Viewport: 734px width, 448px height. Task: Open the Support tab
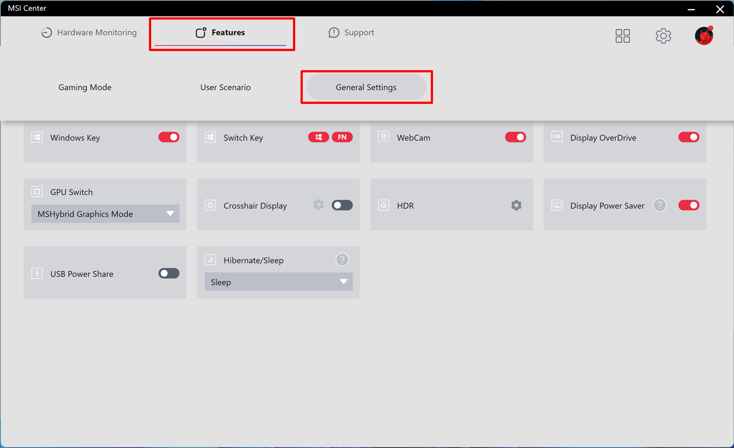point(351,32)
